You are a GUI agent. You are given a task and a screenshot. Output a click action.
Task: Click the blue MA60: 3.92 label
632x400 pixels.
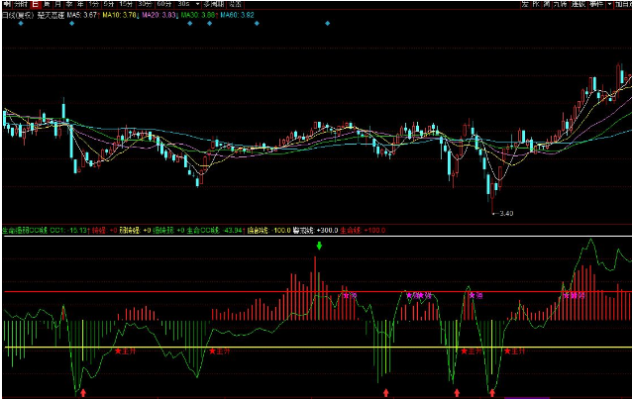pos(237,15)
